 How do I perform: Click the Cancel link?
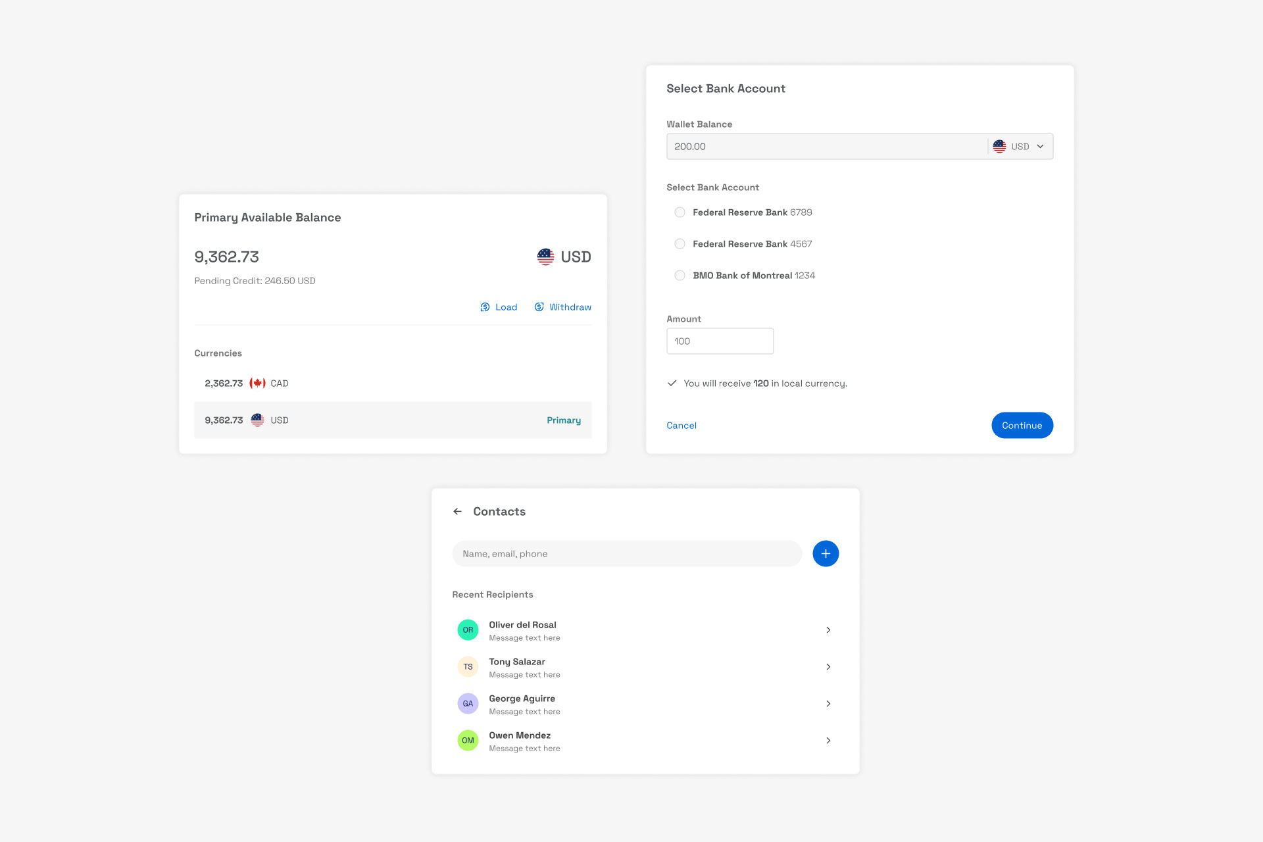[681, 426]
